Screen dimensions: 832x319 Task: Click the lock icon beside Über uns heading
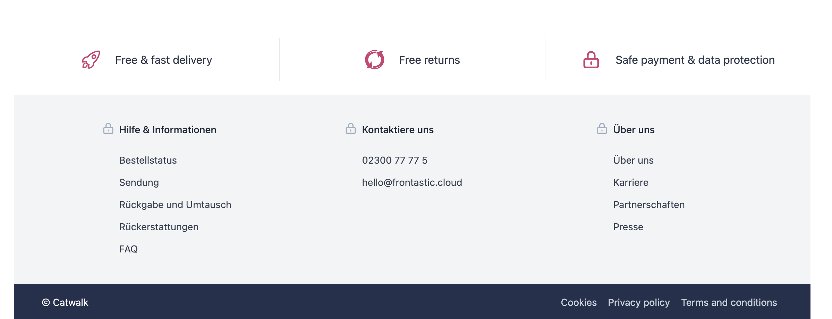[602, 129]
